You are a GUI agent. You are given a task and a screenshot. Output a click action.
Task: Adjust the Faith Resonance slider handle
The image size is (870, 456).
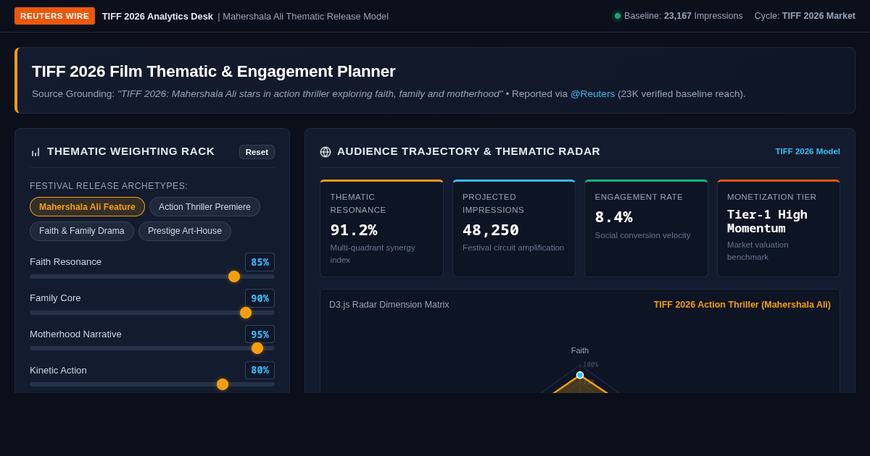coord(234,276)
